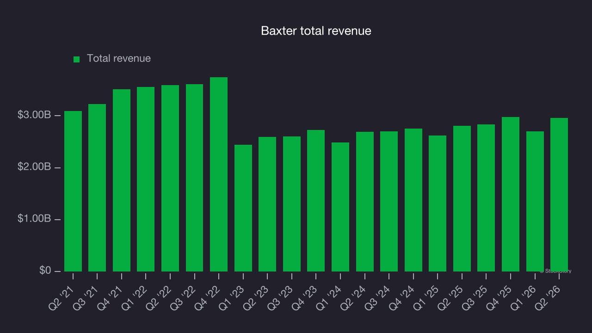
Task: Select the Q1 '25 revenue bar
Action: [x=438, y=203]
